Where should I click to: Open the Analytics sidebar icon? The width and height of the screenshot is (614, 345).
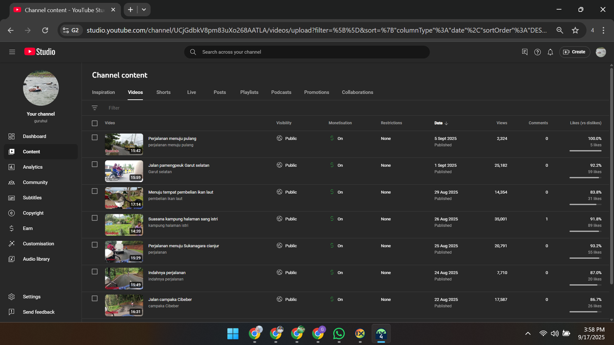12,167
